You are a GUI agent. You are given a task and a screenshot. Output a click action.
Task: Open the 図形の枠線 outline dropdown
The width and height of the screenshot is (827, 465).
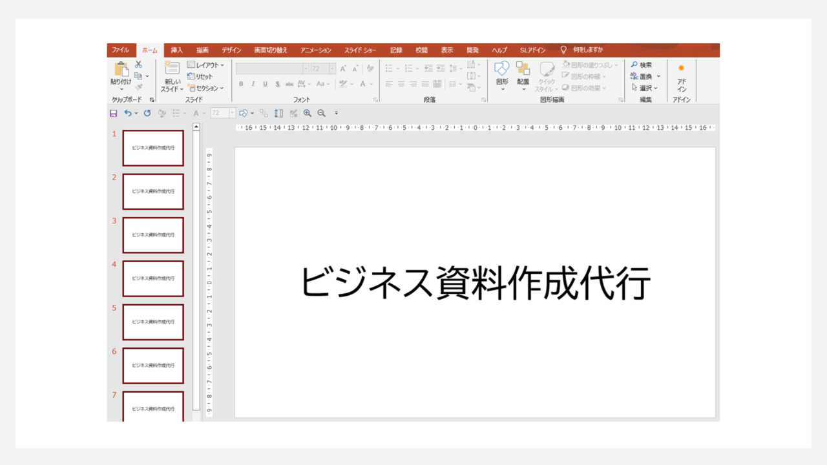[x=585, y=76]
